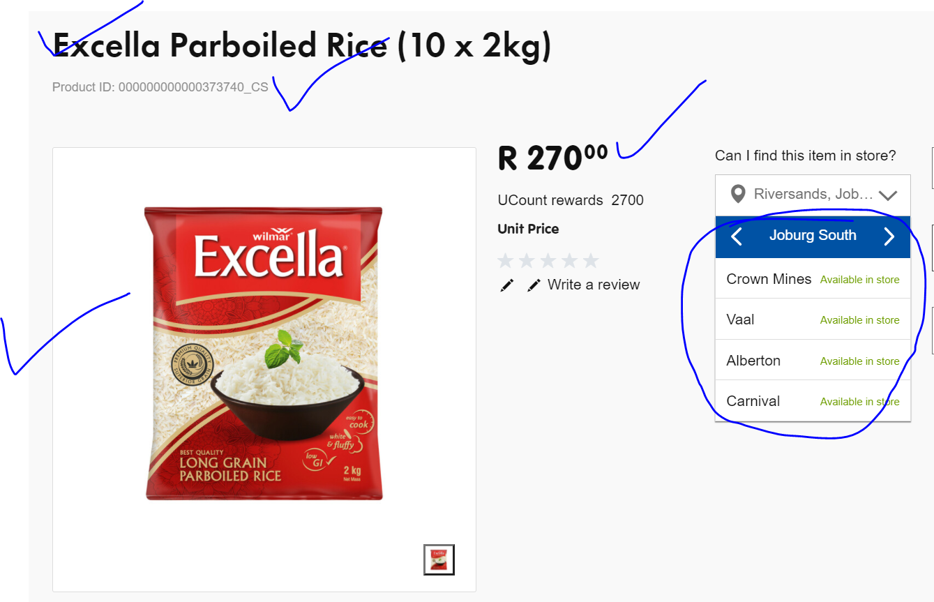The width and height of the screenshot is (934, 602).
Task: Go to previous region with left arrow
Action: point(737,236)
